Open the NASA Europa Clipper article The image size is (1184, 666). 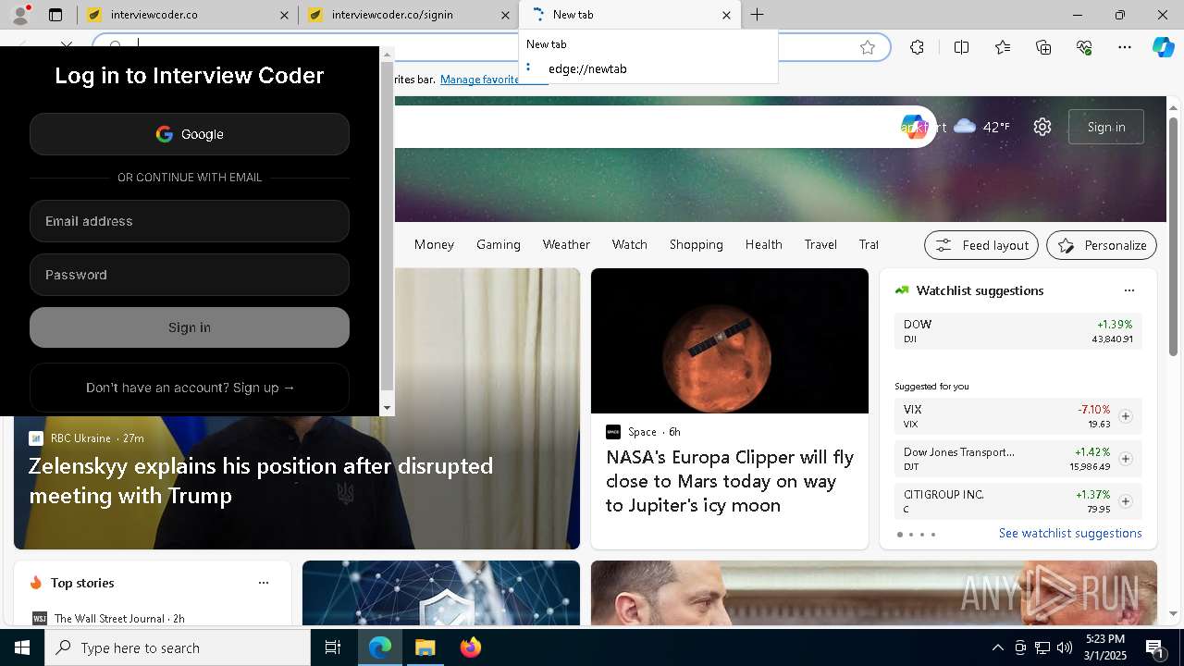pos(730,481)
